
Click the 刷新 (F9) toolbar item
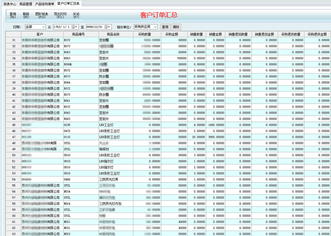tap(26, 16)
